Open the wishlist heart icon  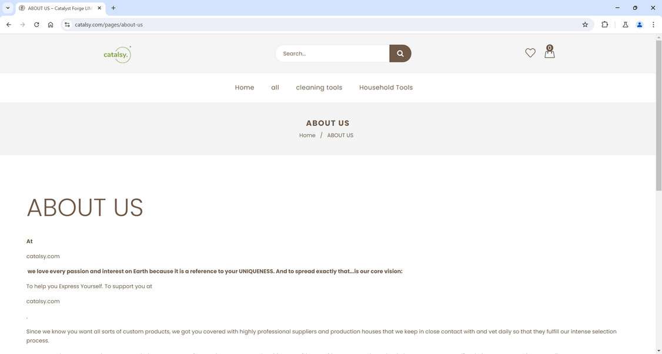pyautogui.click(x=530, y=52)
